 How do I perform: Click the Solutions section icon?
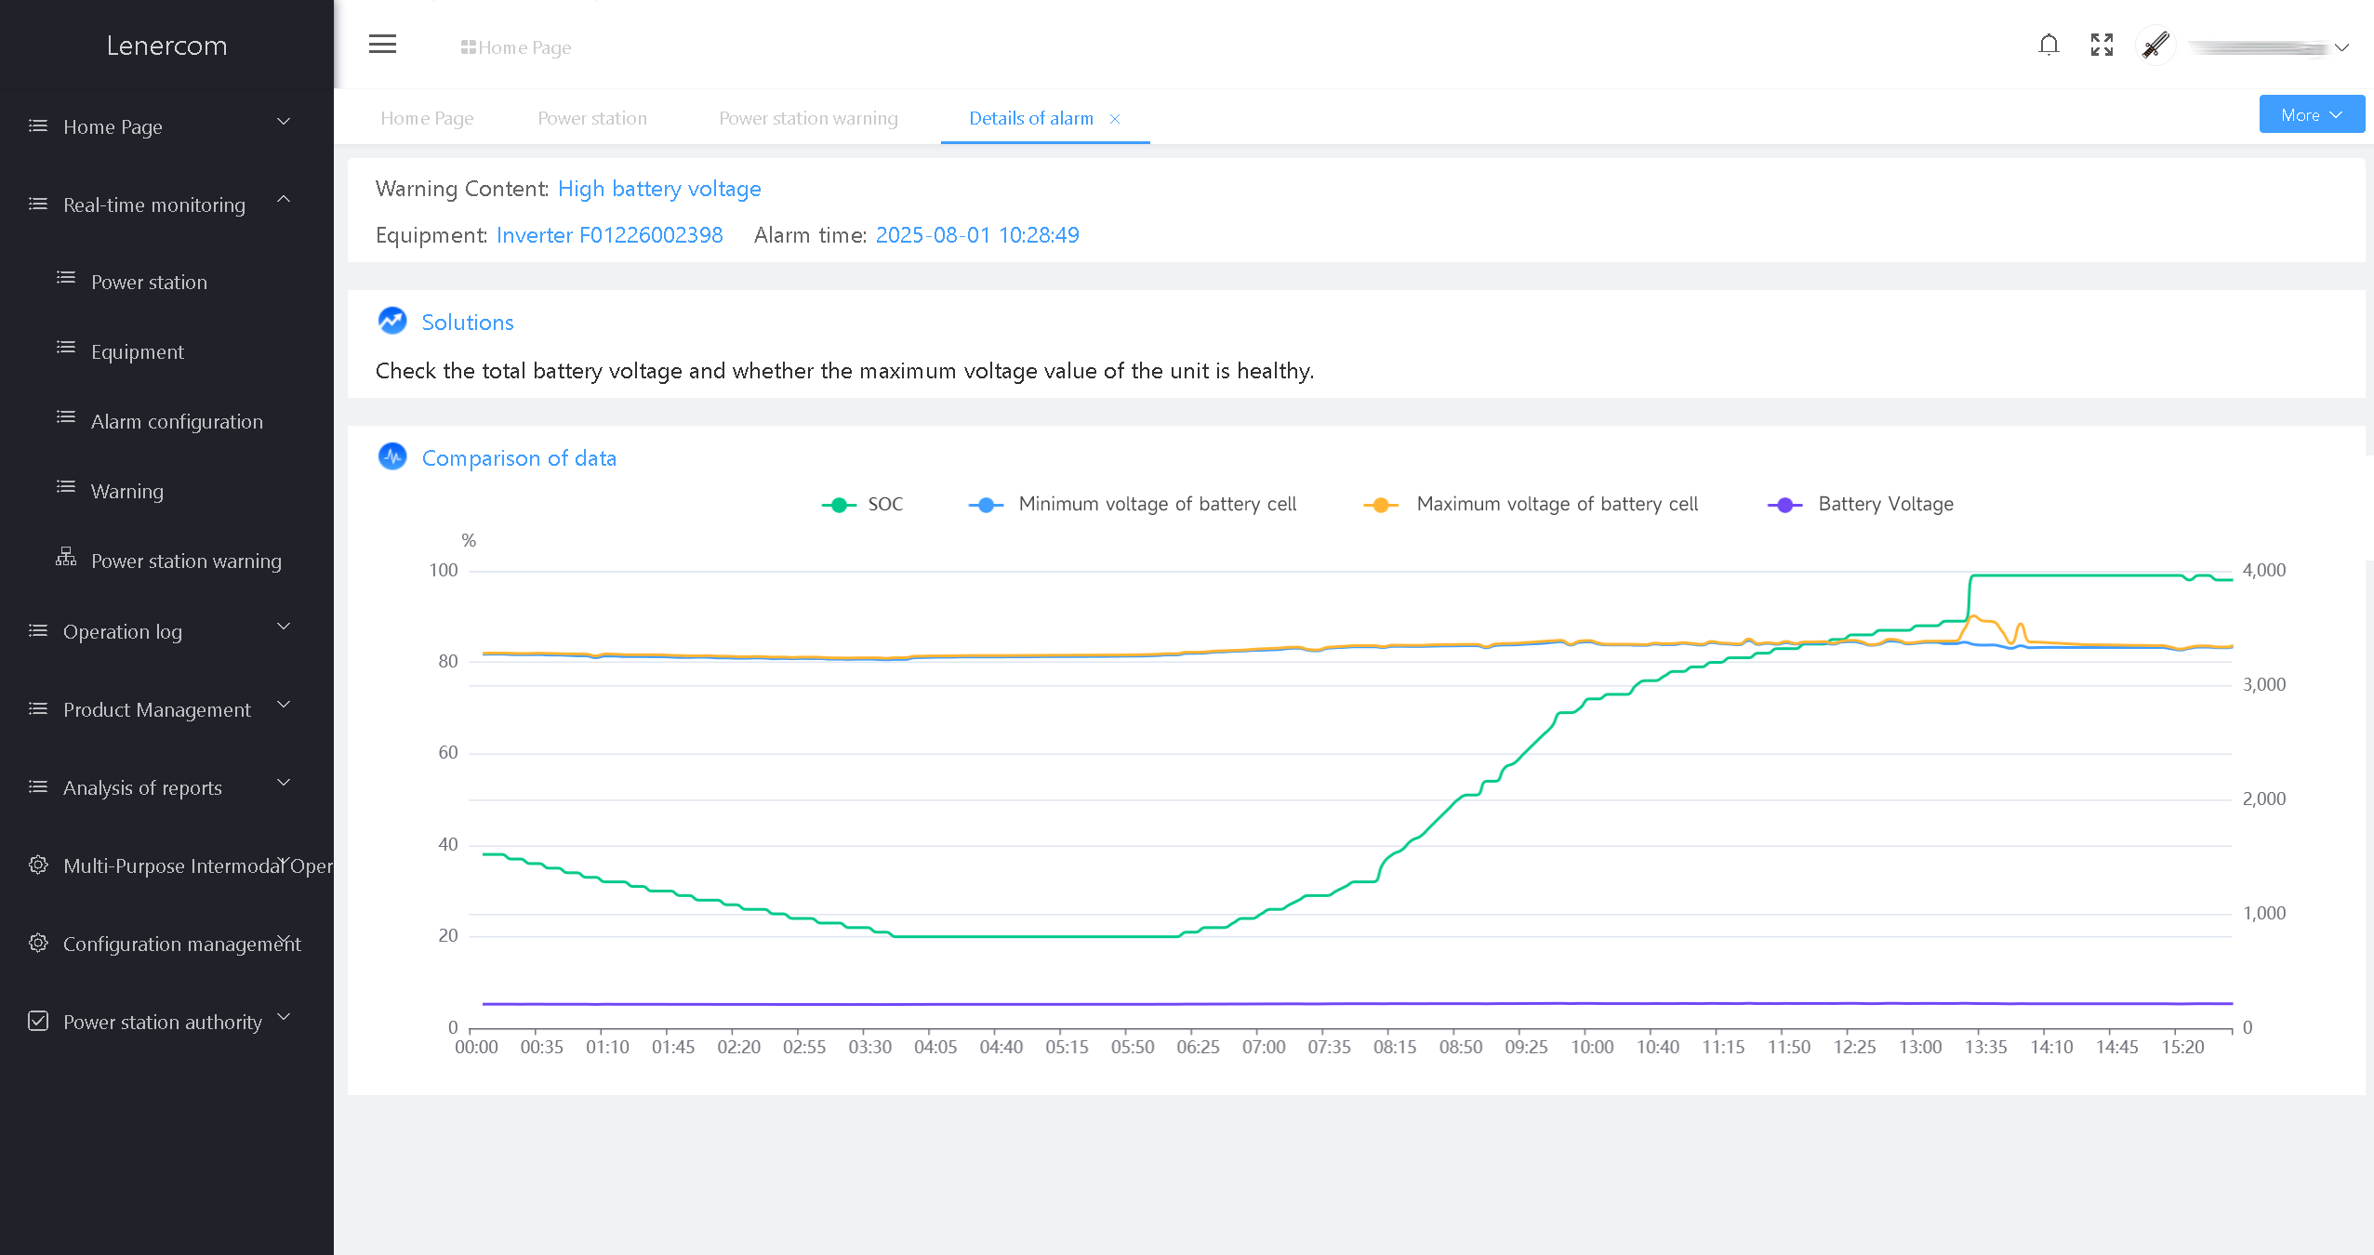392,321
